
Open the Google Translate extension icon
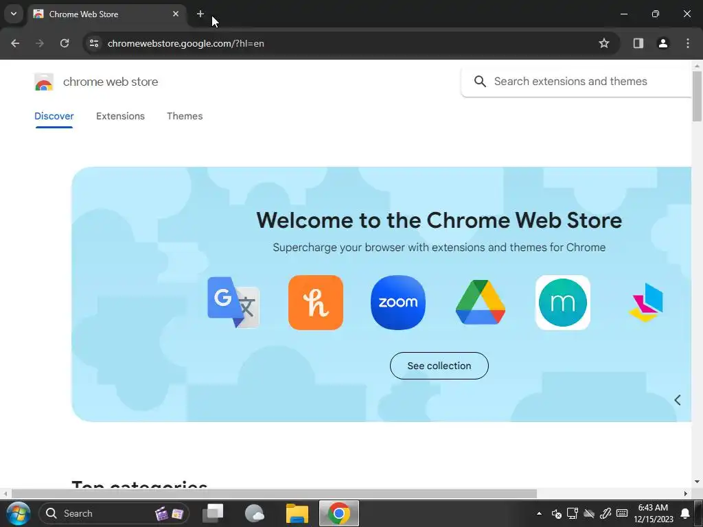pos(233,303)
